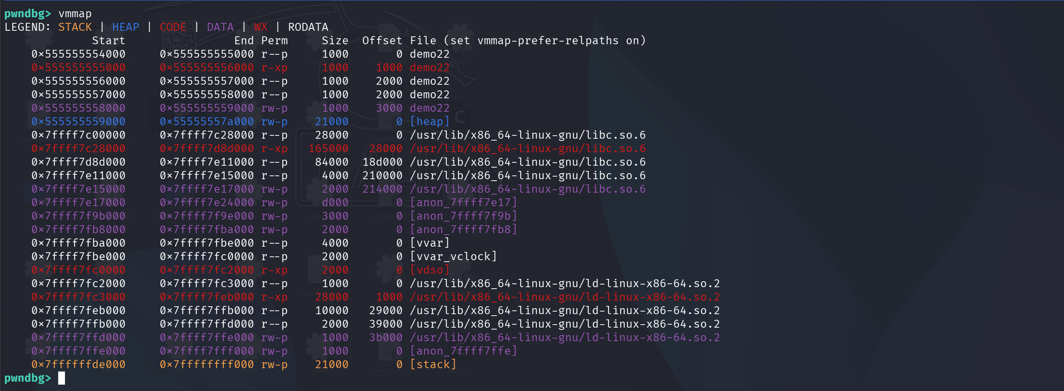
Task: Click demo22 in the offset 0 row
Action: (x=430, y=54)
